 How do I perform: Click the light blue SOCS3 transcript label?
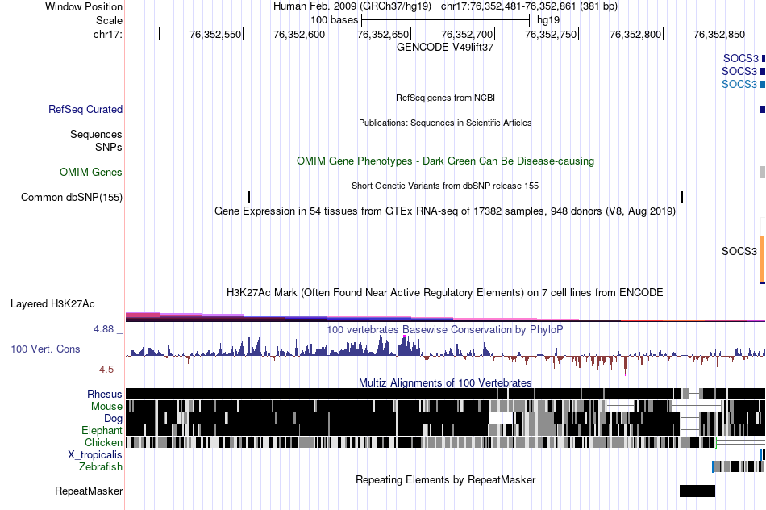tap(739, 84)
